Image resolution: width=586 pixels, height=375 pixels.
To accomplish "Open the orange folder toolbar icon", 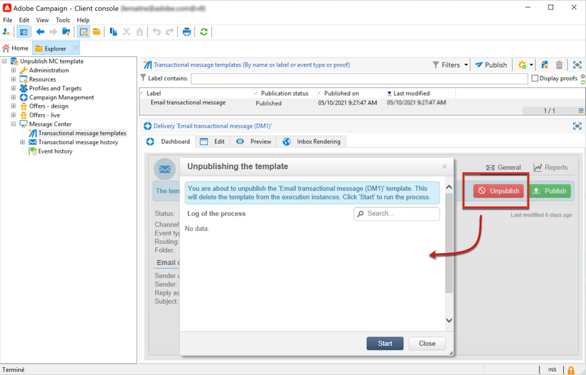I will coord(97,32).
